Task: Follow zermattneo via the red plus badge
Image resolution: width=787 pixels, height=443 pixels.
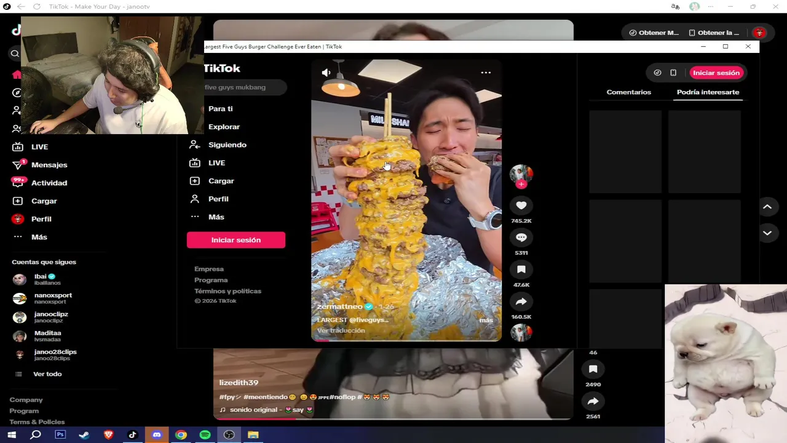Action: pos(521,184)
